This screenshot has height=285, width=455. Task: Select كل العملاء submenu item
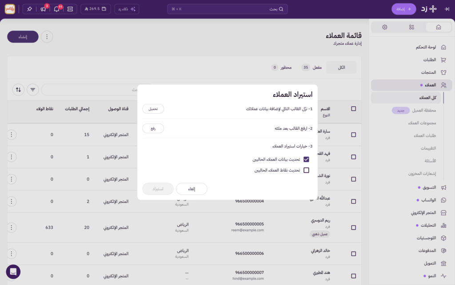coord(406,97)
